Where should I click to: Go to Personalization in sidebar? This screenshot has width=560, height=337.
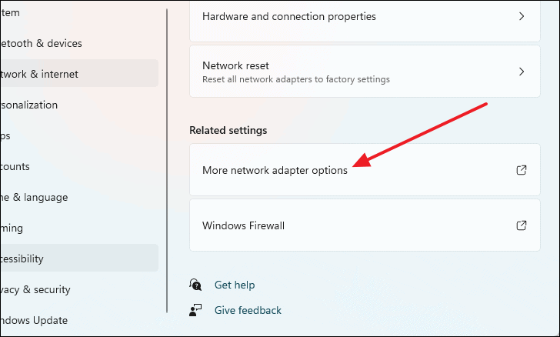coord(79,105)
